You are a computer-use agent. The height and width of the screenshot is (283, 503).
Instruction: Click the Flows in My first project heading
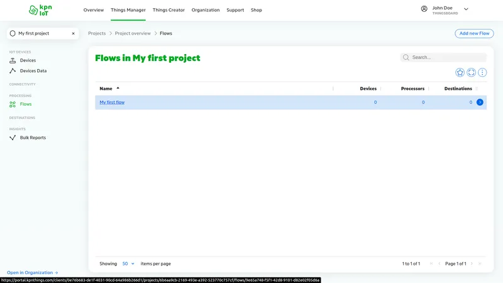click(x=148, y=58)
